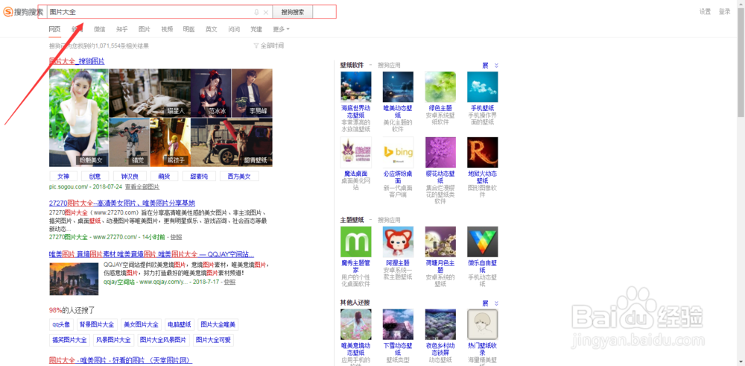
Task: Open 手机壁纸 cloud app icon
Action: [x=483, y=87]
